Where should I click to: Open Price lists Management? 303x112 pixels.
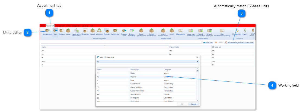coord(237,32)
